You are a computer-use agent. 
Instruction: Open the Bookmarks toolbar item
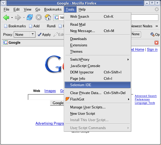point(15,26)
